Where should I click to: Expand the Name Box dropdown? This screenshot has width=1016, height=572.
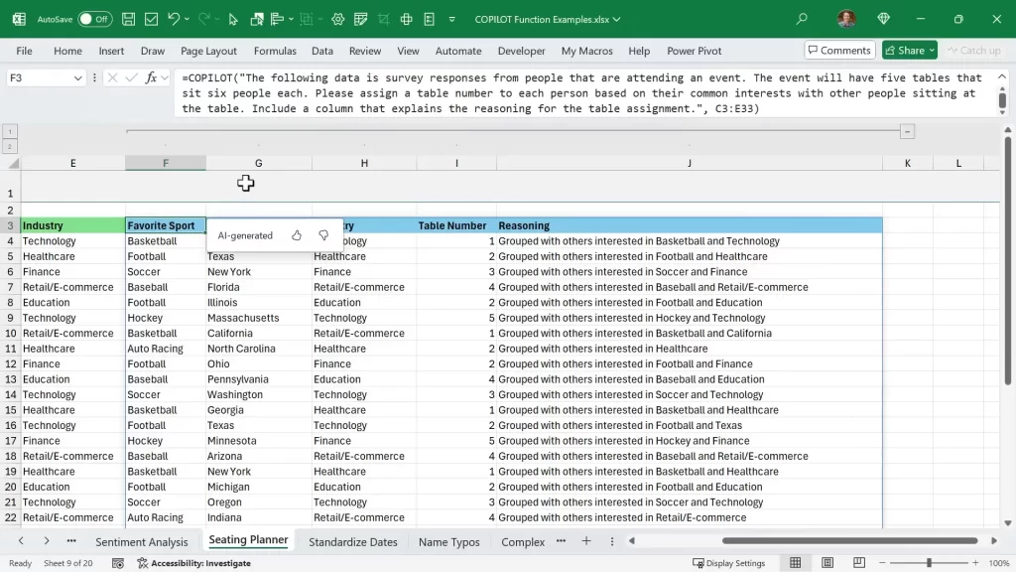[78, 77]
